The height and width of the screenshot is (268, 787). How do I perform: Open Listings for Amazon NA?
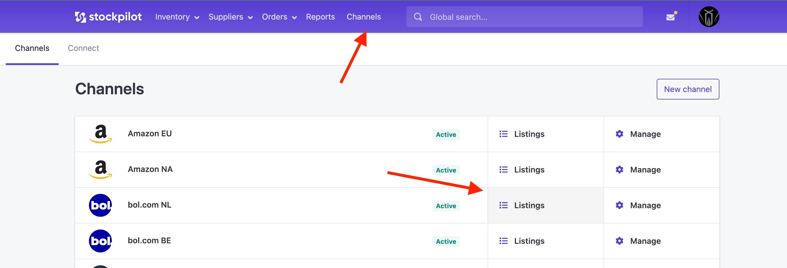[x=546, y=170]
